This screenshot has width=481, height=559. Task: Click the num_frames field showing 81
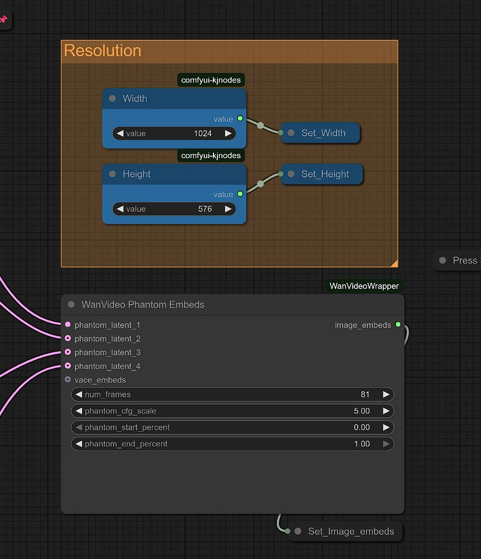(x=233, y=394)
